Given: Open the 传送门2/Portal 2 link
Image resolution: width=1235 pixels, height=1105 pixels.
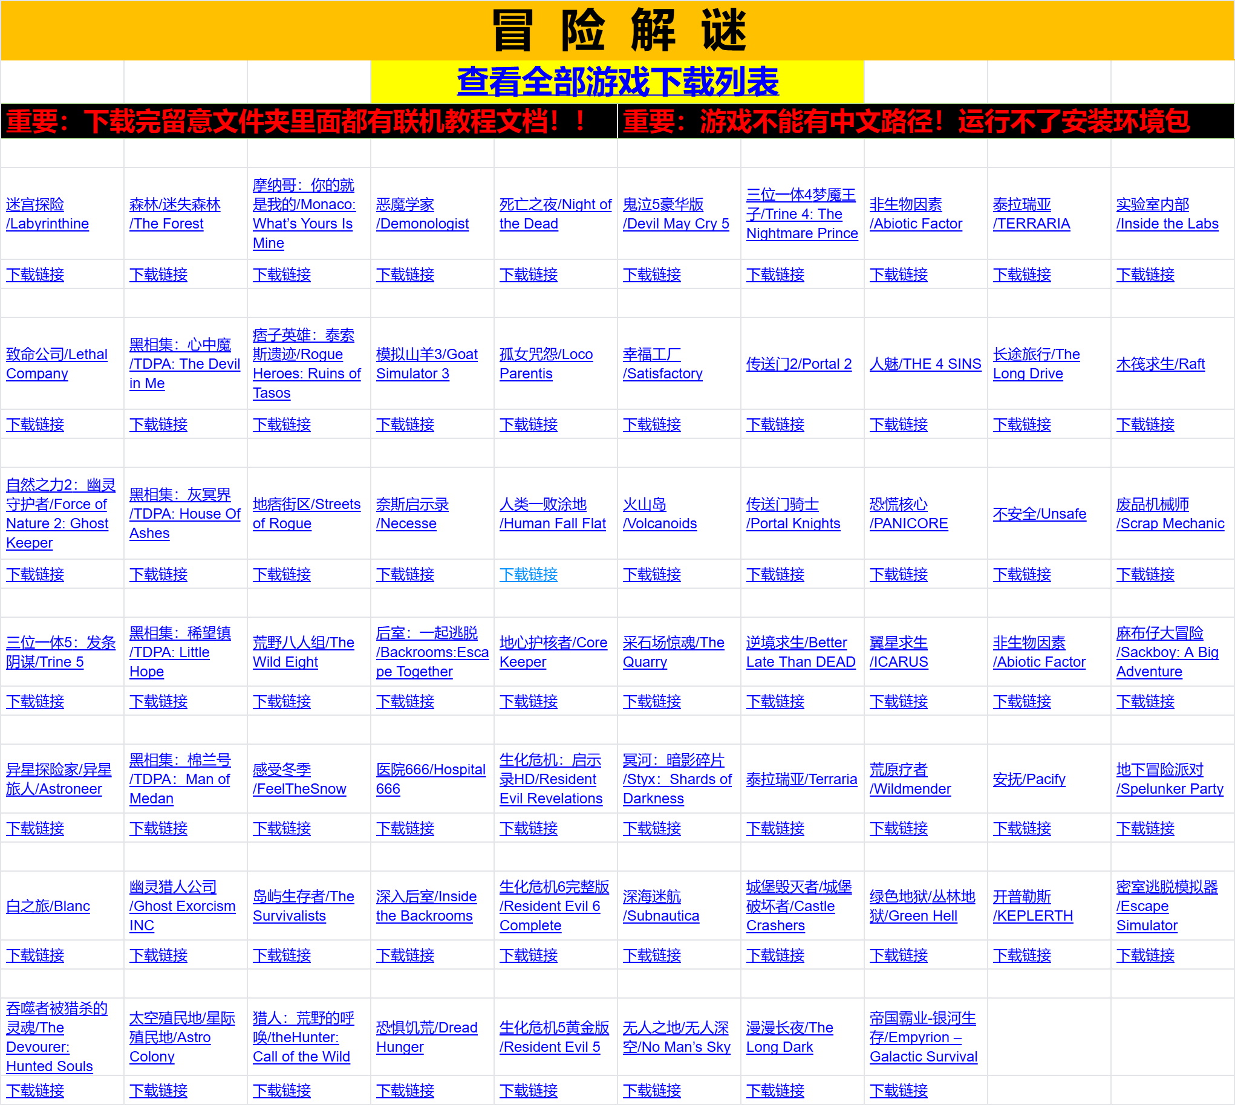Looking at the screenshot, I should pyautogui.click(x=798, y=365).
